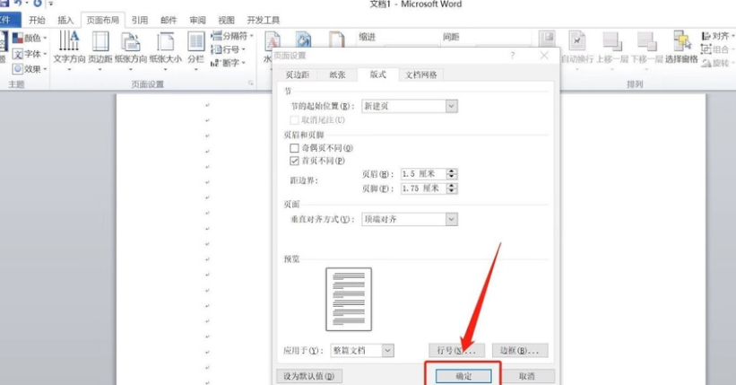The width and height of the screenshot is (736, 385).
Task: Click the 设为默认值 button
Action: [309, 376]
